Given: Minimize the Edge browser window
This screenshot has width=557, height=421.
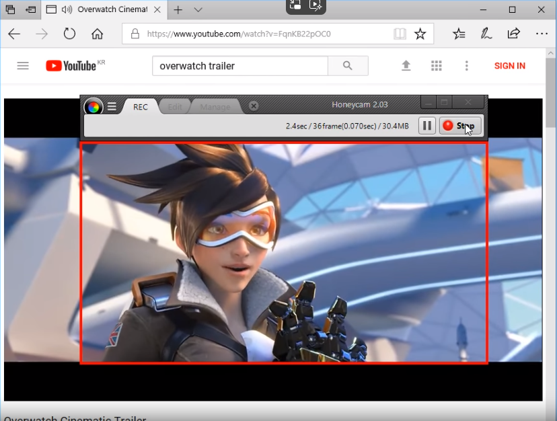Looking at the screenshot, I should click(483, 9).
